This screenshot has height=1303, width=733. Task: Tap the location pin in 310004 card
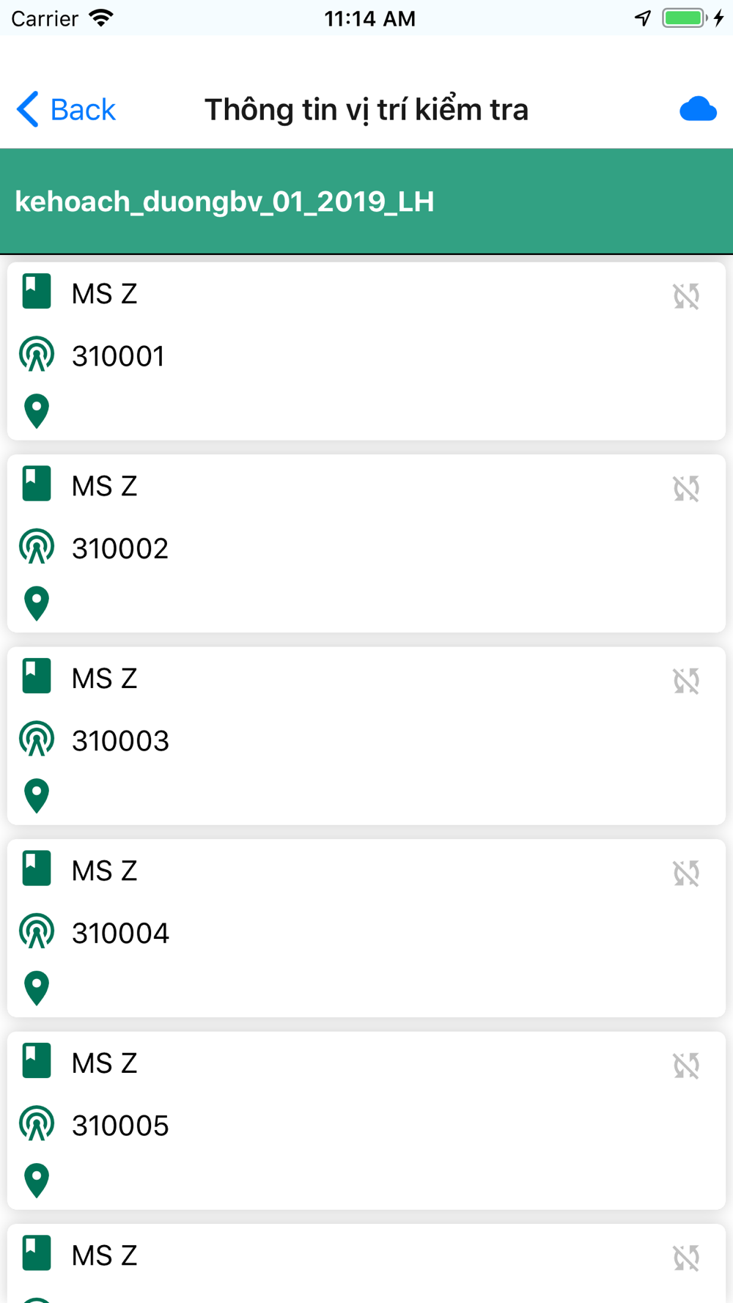coord(37,987)
